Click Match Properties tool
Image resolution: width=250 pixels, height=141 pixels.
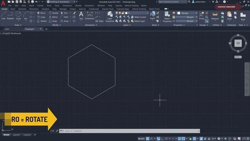click(x=167, y=16)
